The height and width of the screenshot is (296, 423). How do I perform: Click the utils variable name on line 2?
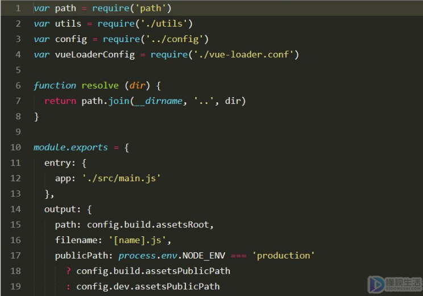(68, 24)
